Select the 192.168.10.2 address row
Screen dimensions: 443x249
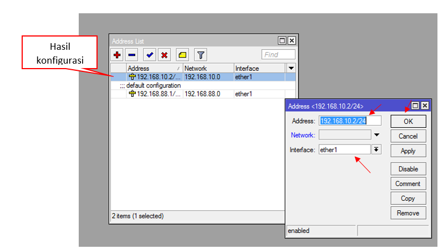(x=203, y=77)
